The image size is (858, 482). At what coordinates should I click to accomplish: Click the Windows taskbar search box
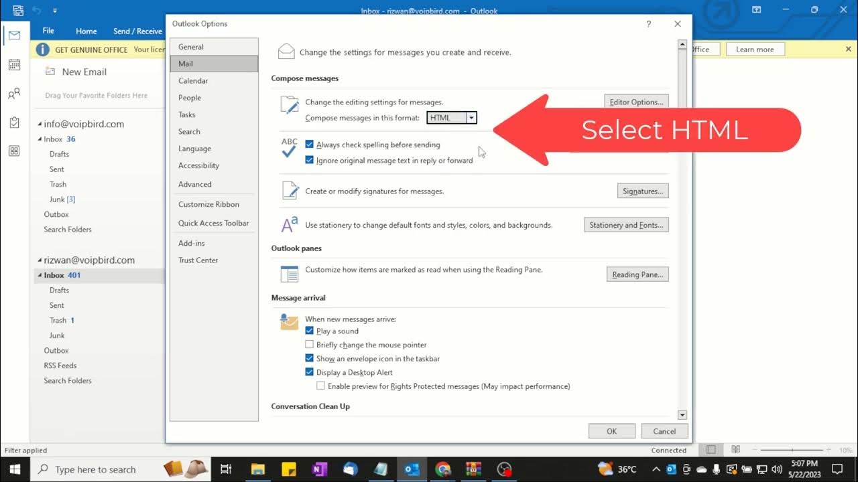(x=94, y=469)
